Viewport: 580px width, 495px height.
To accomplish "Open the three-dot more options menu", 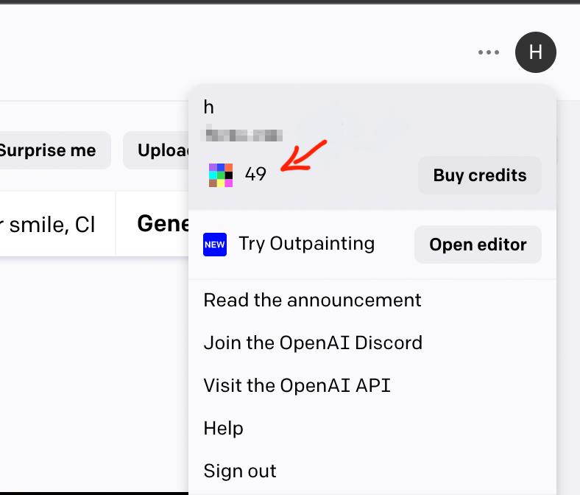I will [489, 52].
